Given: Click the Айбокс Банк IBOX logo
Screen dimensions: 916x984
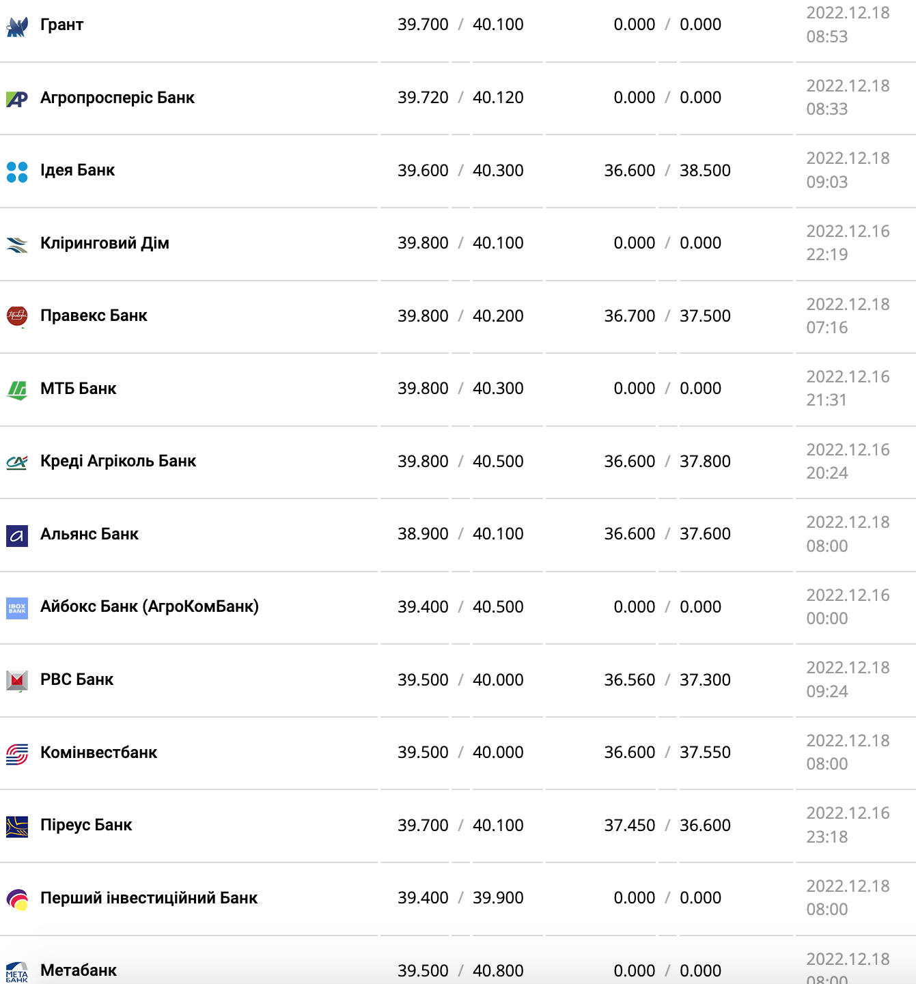Looking at the screenshot, I should (x=17, y=608).
